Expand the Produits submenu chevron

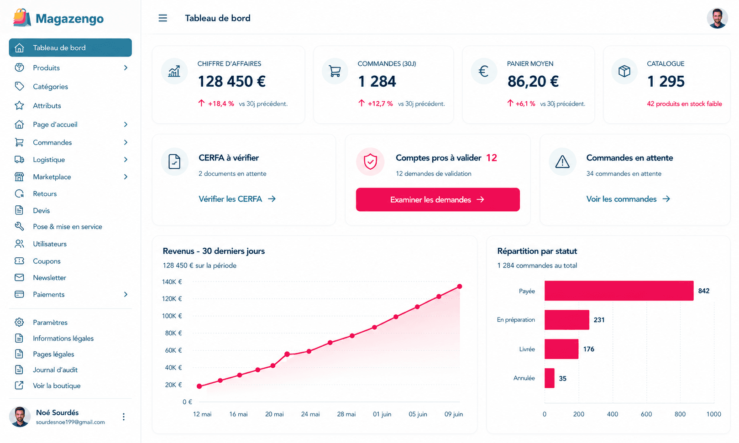tap(126, 68)
